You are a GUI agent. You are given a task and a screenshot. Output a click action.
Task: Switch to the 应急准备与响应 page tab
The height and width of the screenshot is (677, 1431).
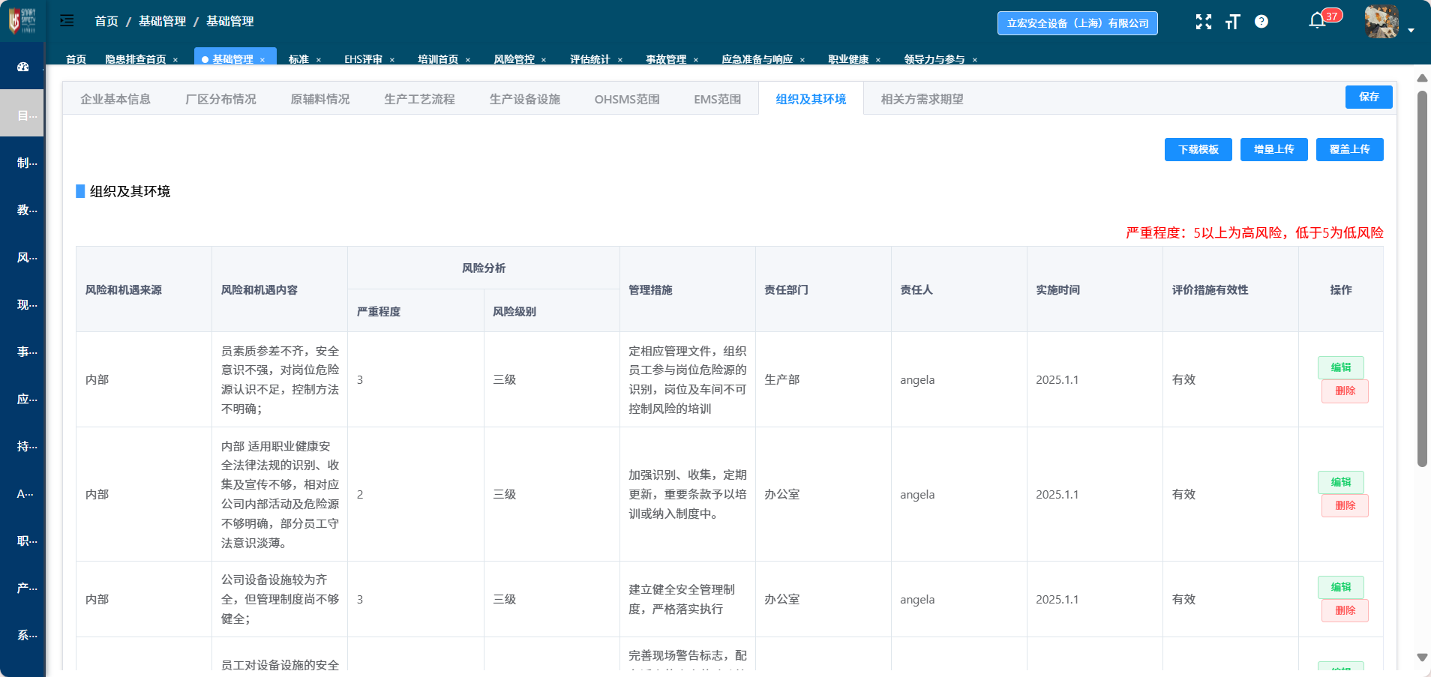click(x=757, y=59)
